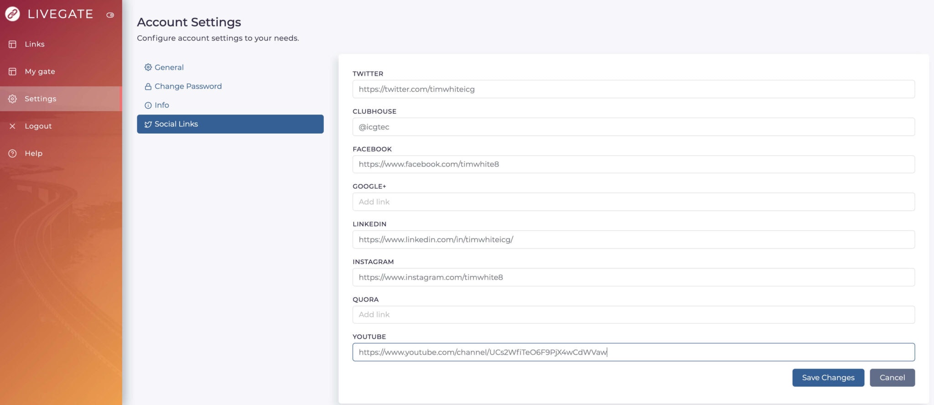Click the FACEBOOK field label
Screen dimensions: 934x405
[x=372, y=149]
